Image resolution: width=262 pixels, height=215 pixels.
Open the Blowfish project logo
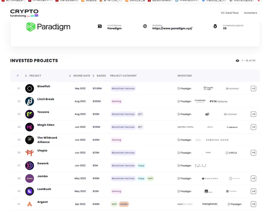click(x=30, y=88)
